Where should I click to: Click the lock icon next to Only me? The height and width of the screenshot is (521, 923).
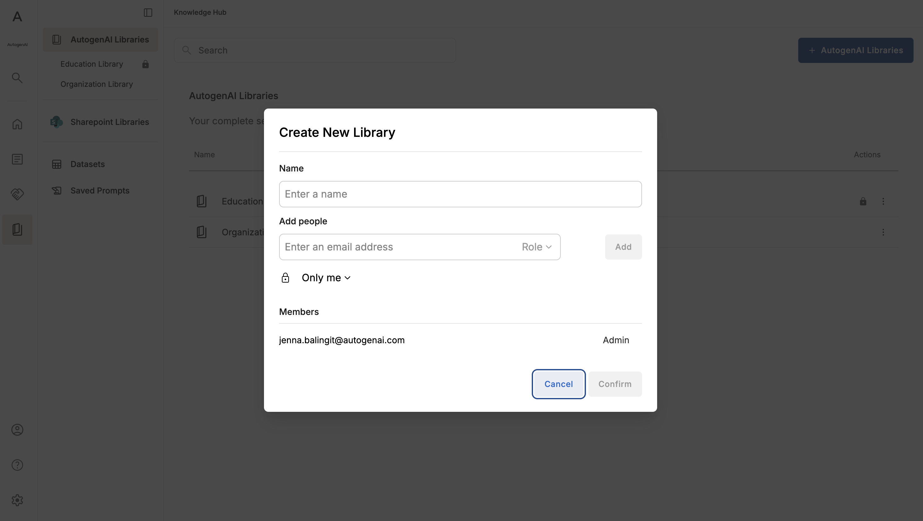pyautogui.click(x=285, y=278)
